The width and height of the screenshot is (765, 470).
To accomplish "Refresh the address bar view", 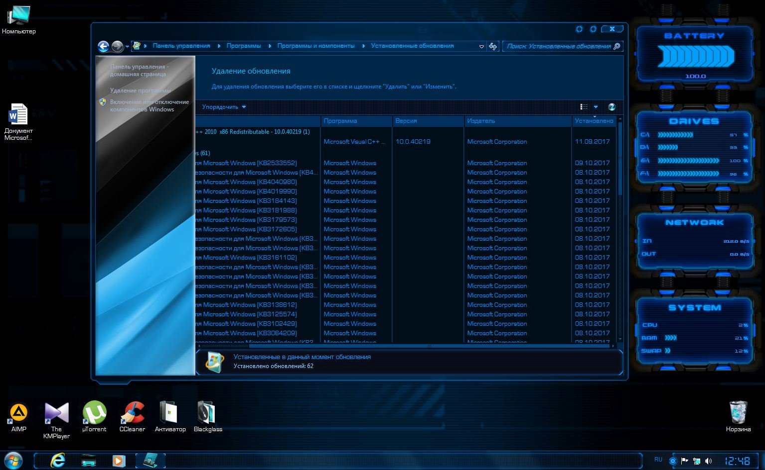I will pos(493,46).
